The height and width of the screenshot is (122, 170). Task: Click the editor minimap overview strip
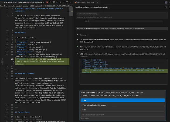pyautogui.click(x=71, y=12)
